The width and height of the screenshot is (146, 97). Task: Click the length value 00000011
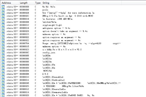[x=24, y=80]
